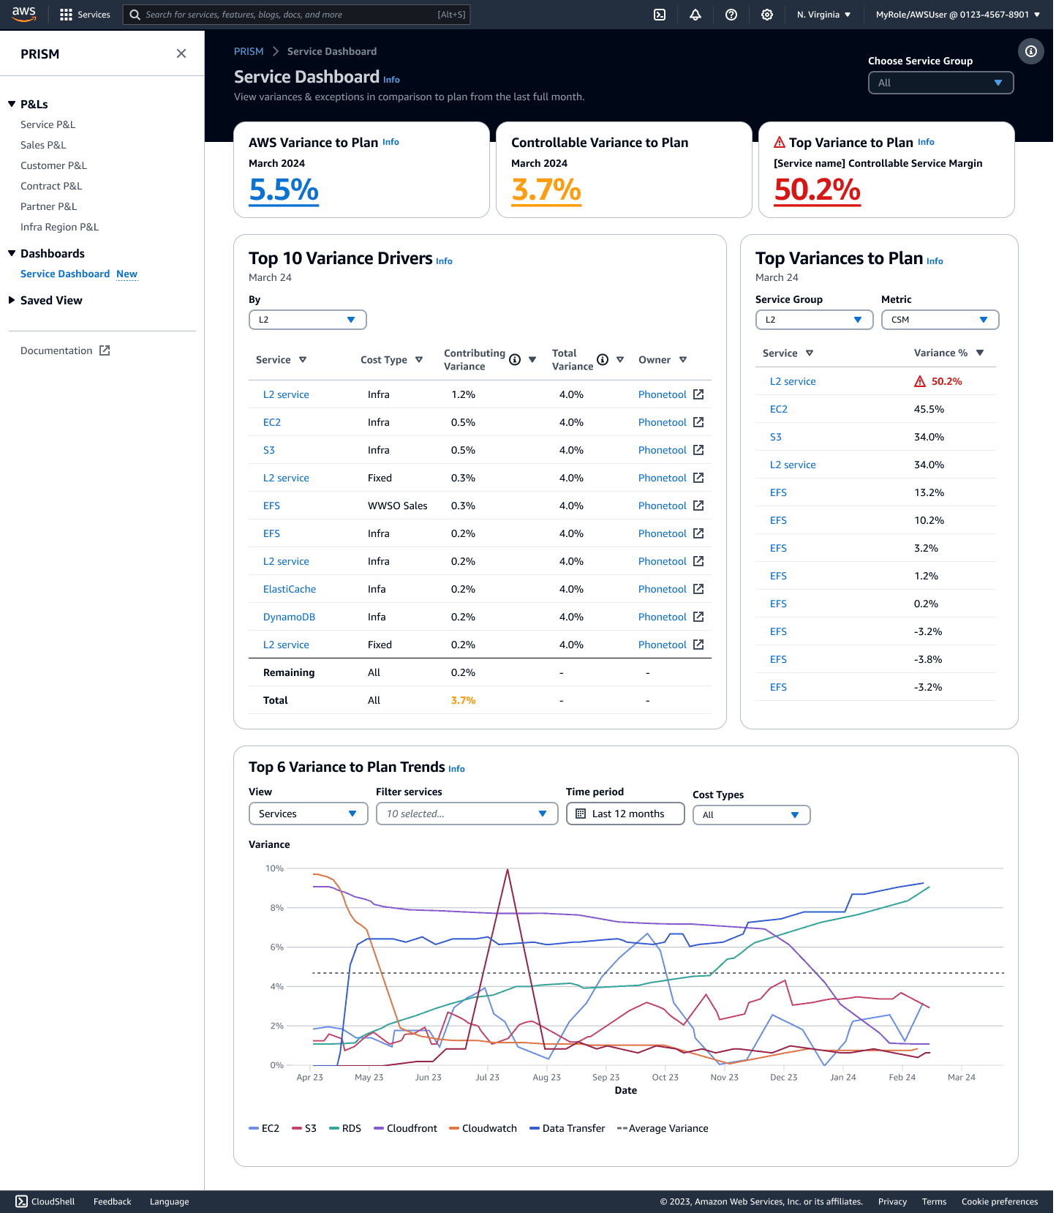Viewport: 1056px width, 1213px height.
Task: Click the Cloudfront legend color swatch
Action: (x=379, y=1128)
